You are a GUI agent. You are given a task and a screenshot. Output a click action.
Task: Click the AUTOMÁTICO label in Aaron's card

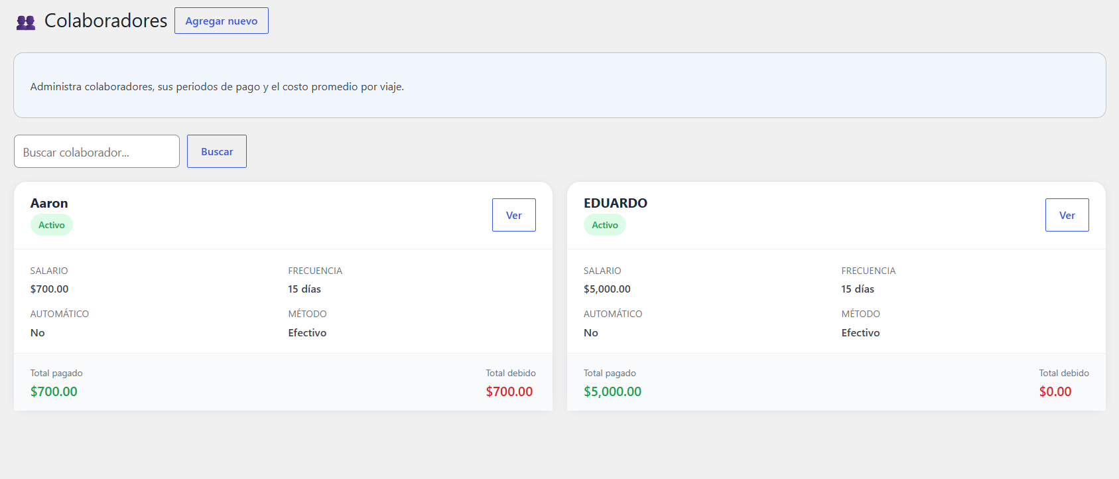pos(60,314)
